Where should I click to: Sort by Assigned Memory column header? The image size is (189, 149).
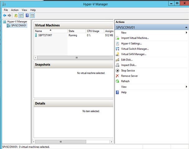[108, 31]
